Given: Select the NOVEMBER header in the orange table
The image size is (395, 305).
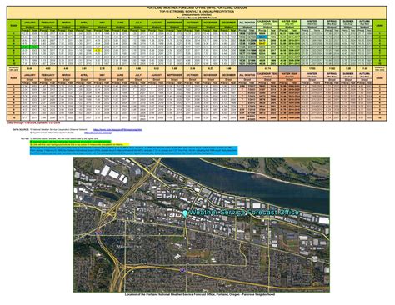Looking at the screenshot, I should [x=210, y=75].
